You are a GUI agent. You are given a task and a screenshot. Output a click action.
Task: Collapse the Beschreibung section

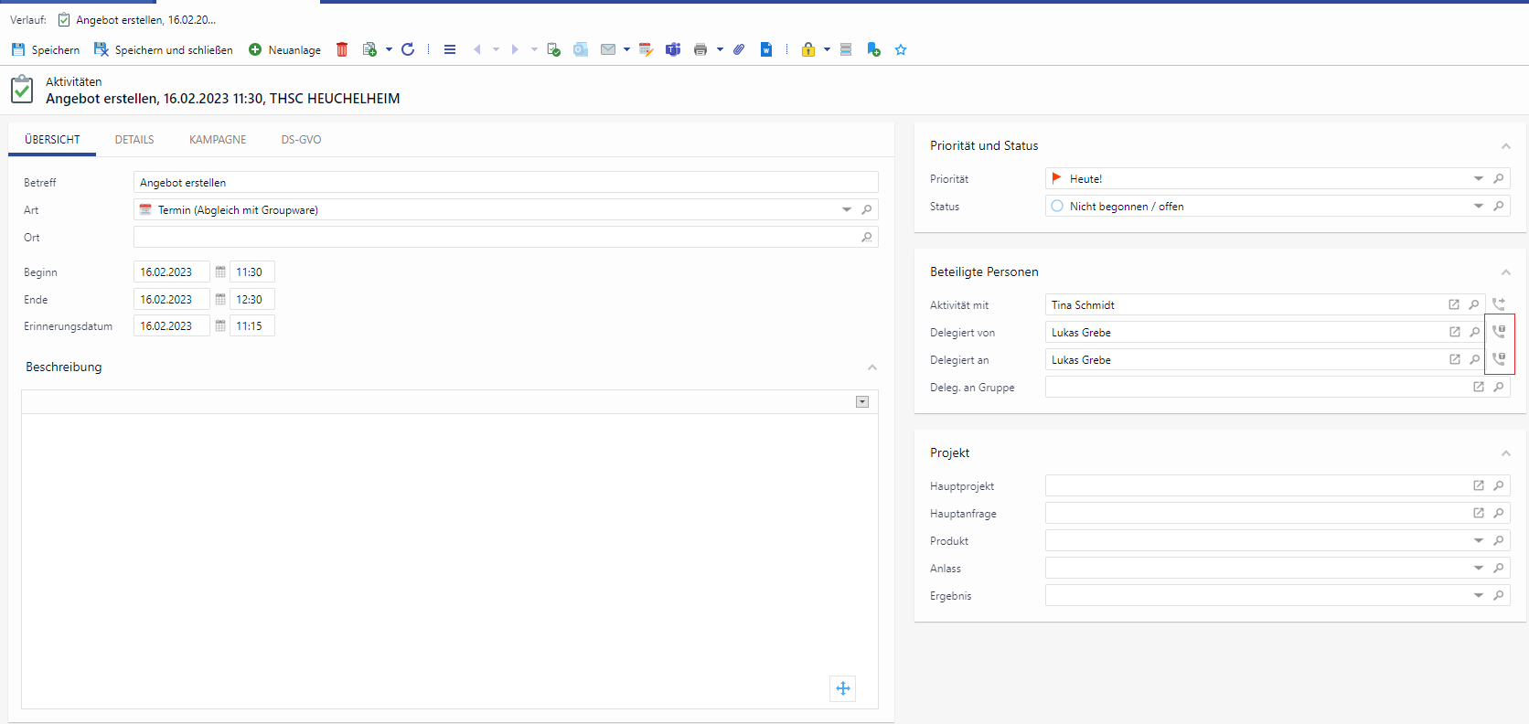click(x=871, y=367)
